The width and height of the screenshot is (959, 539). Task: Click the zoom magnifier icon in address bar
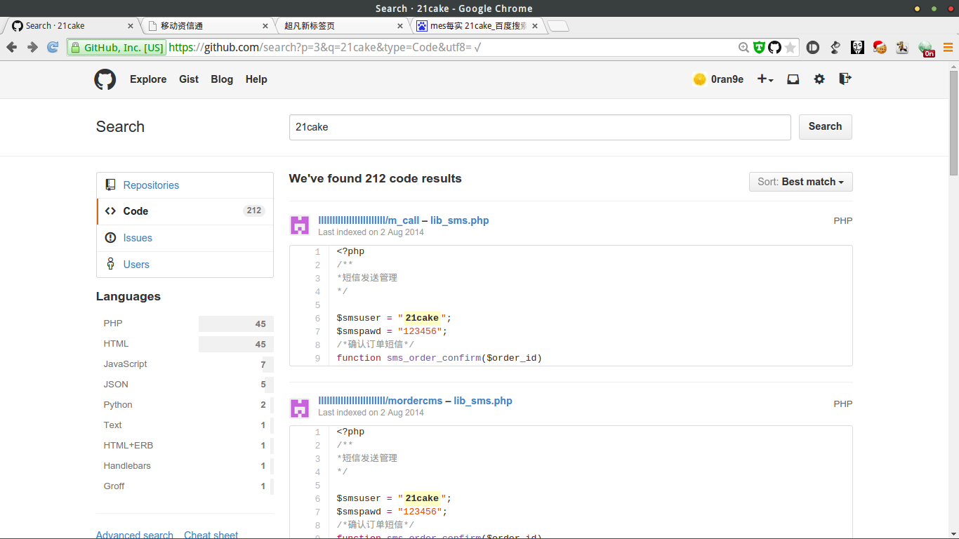(743, 48)
